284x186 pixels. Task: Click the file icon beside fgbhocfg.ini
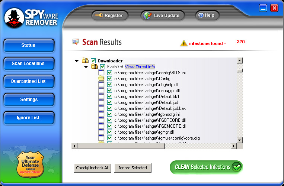pos(101,114)
